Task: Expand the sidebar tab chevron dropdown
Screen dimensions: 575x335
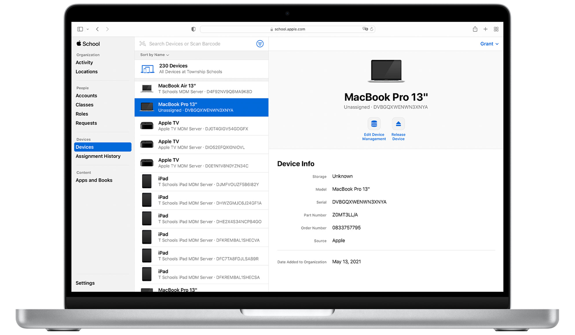Action: [88, 29]
